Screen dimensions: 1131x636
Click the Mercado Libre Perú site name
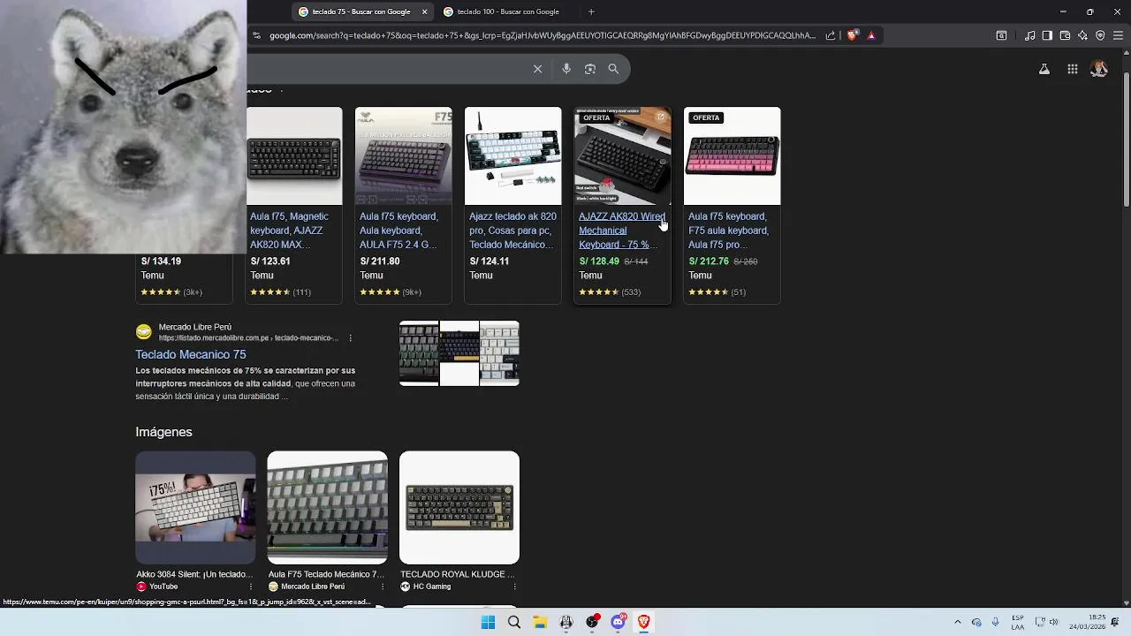click(195, 327)
